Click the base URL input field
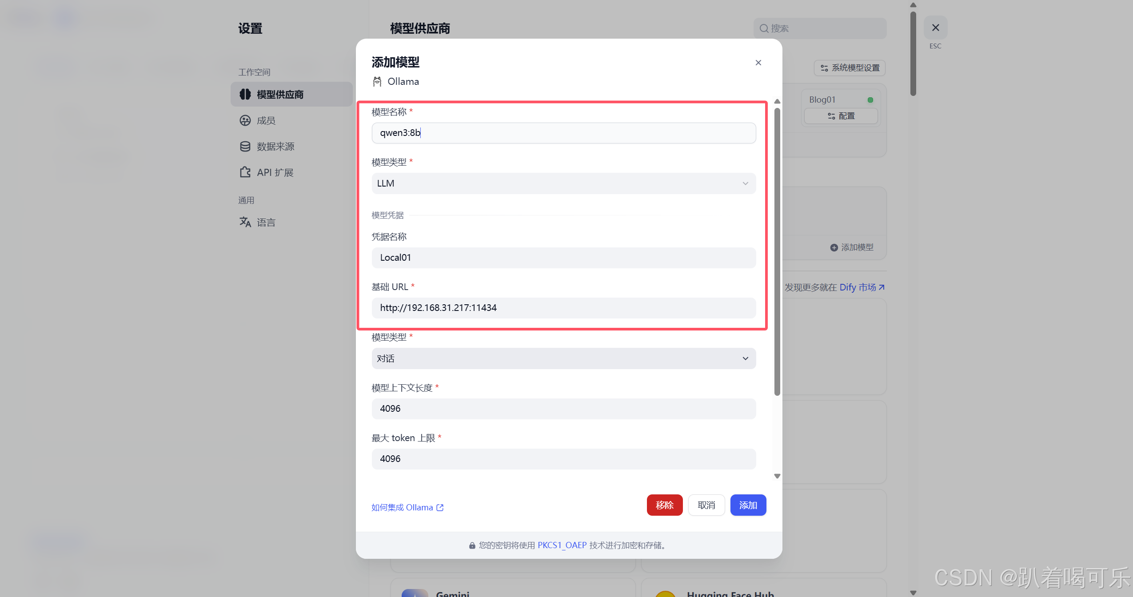 [x=563, y=308]
